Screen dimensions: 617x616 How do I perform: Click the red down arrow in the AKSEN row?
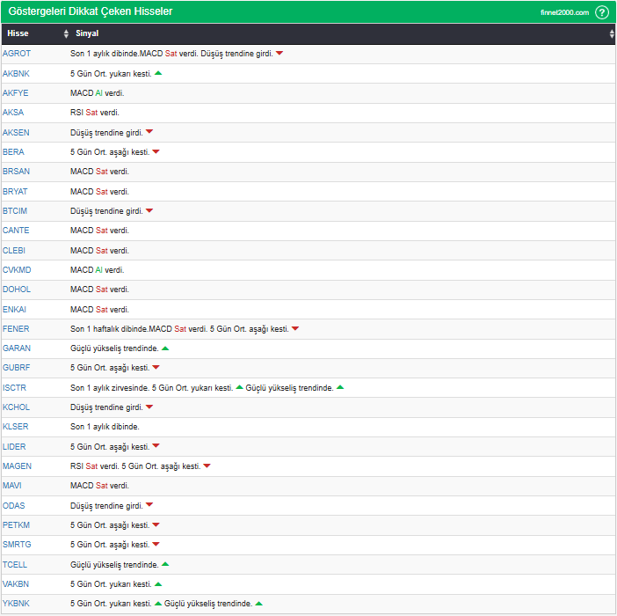point(149,131)
